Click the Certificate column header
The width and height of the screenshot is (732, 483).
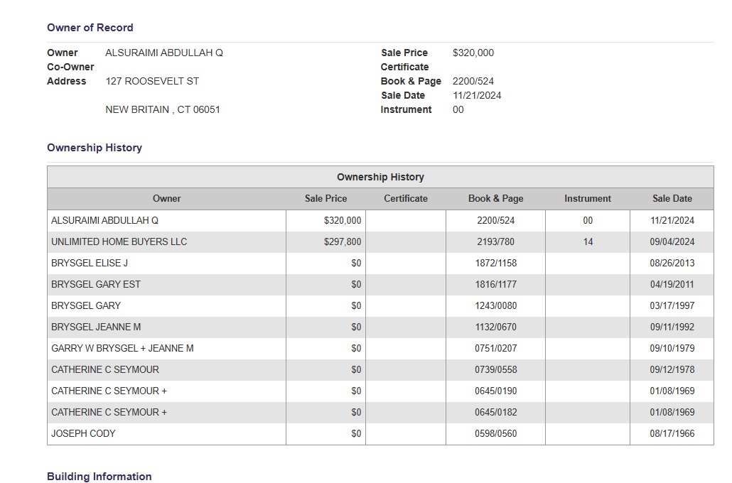[406, 199]
